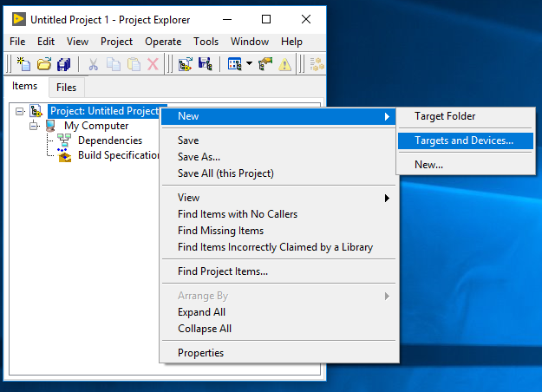Click the Open Project folder icon
The width and height of the screenshot is (542, 392).
point(44,64)
